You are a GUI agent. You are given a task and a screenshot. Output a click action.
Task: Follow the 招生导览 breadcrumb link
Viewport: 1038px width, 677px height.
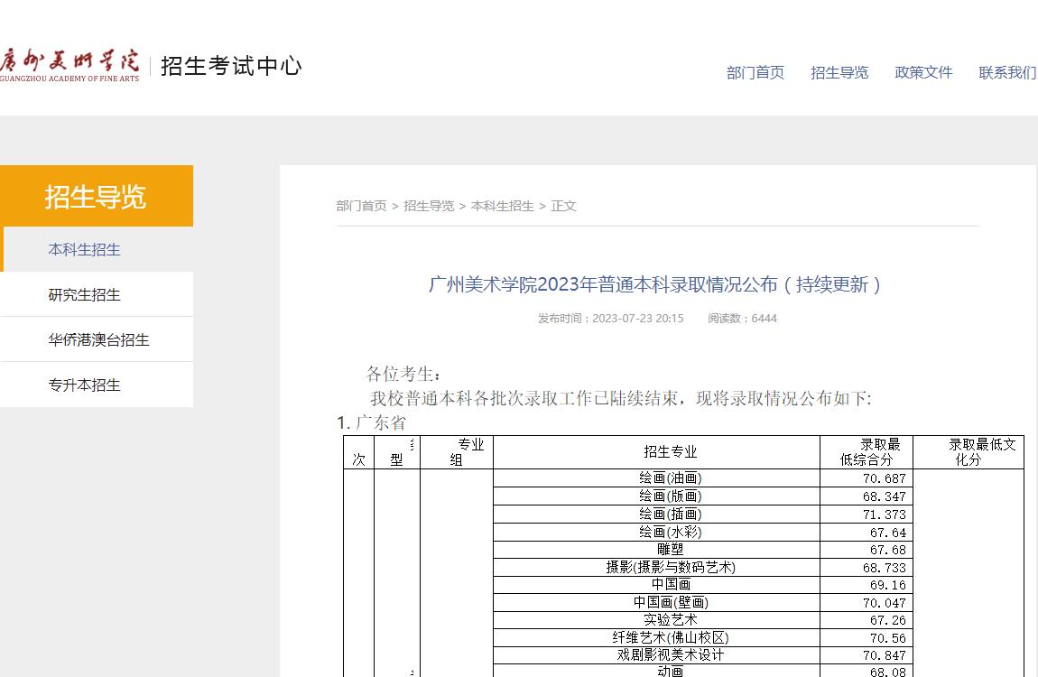pos(429,206)
